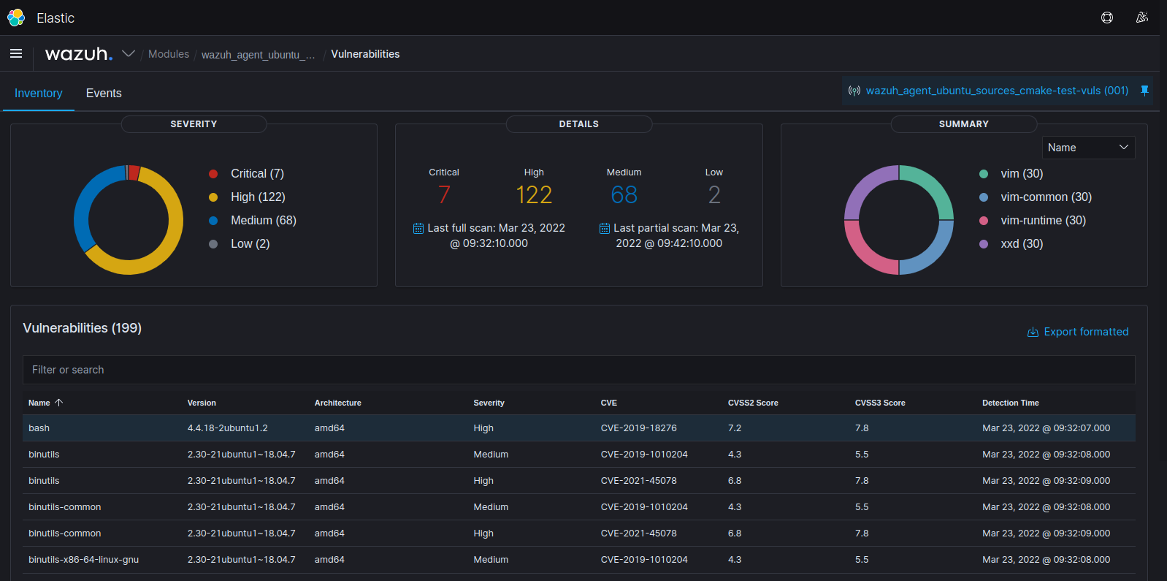Toggle the hamburger navigation menu
Image resolution: width=1167 pixels, height=581 pixels.
16,53
